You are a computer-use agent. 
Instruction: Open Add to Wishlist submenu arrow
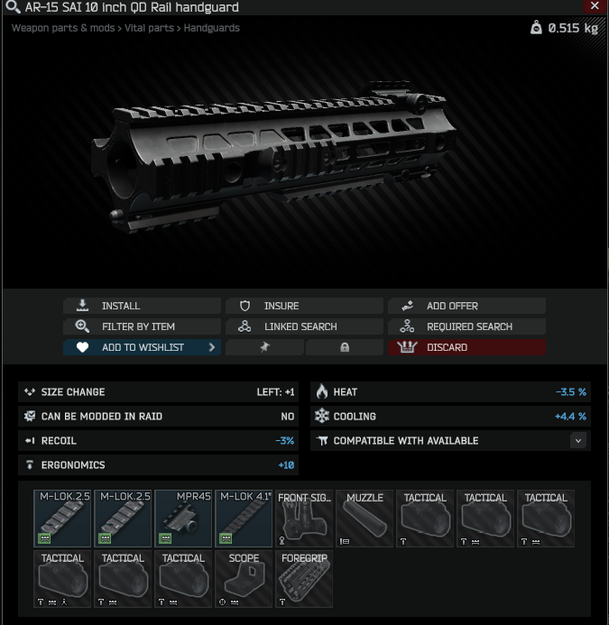coord(212,347)
